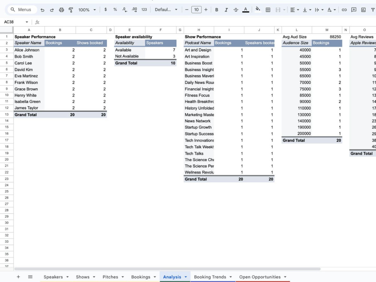Open the zoom 100% dropdown
This screenshot has height=282, width=376.
[x=87, y=10]
